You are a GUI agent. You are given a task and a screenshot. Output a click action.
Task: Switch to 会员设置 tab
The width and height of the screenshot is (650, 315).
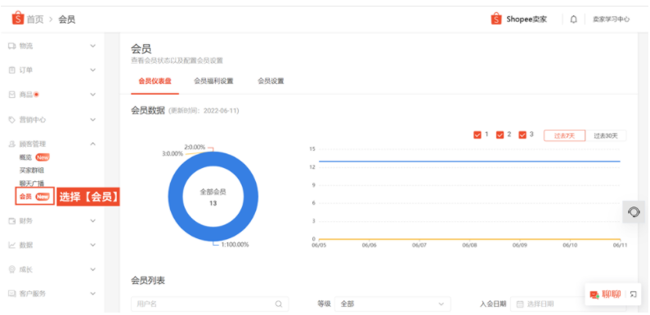[x=271, y=81]
